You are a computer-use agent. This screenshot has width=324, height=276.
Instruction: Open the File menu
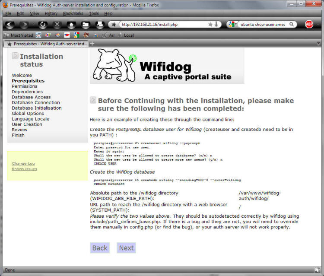(x=8, y=14)
